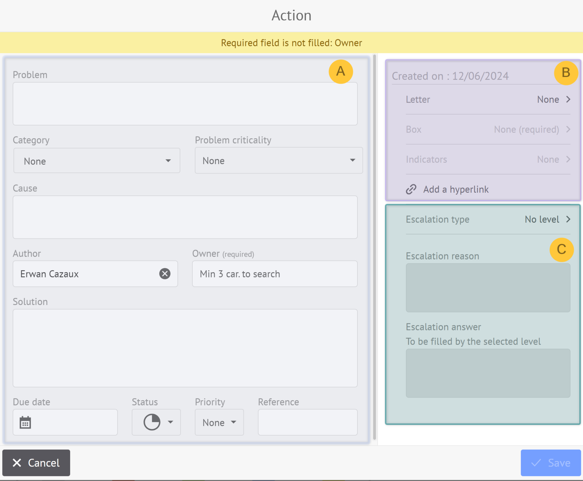Viewport: 583px width, 481px height.
Task: Open the Indicators selector chevron
Action: pyautogui.click(x=568, y=159)
